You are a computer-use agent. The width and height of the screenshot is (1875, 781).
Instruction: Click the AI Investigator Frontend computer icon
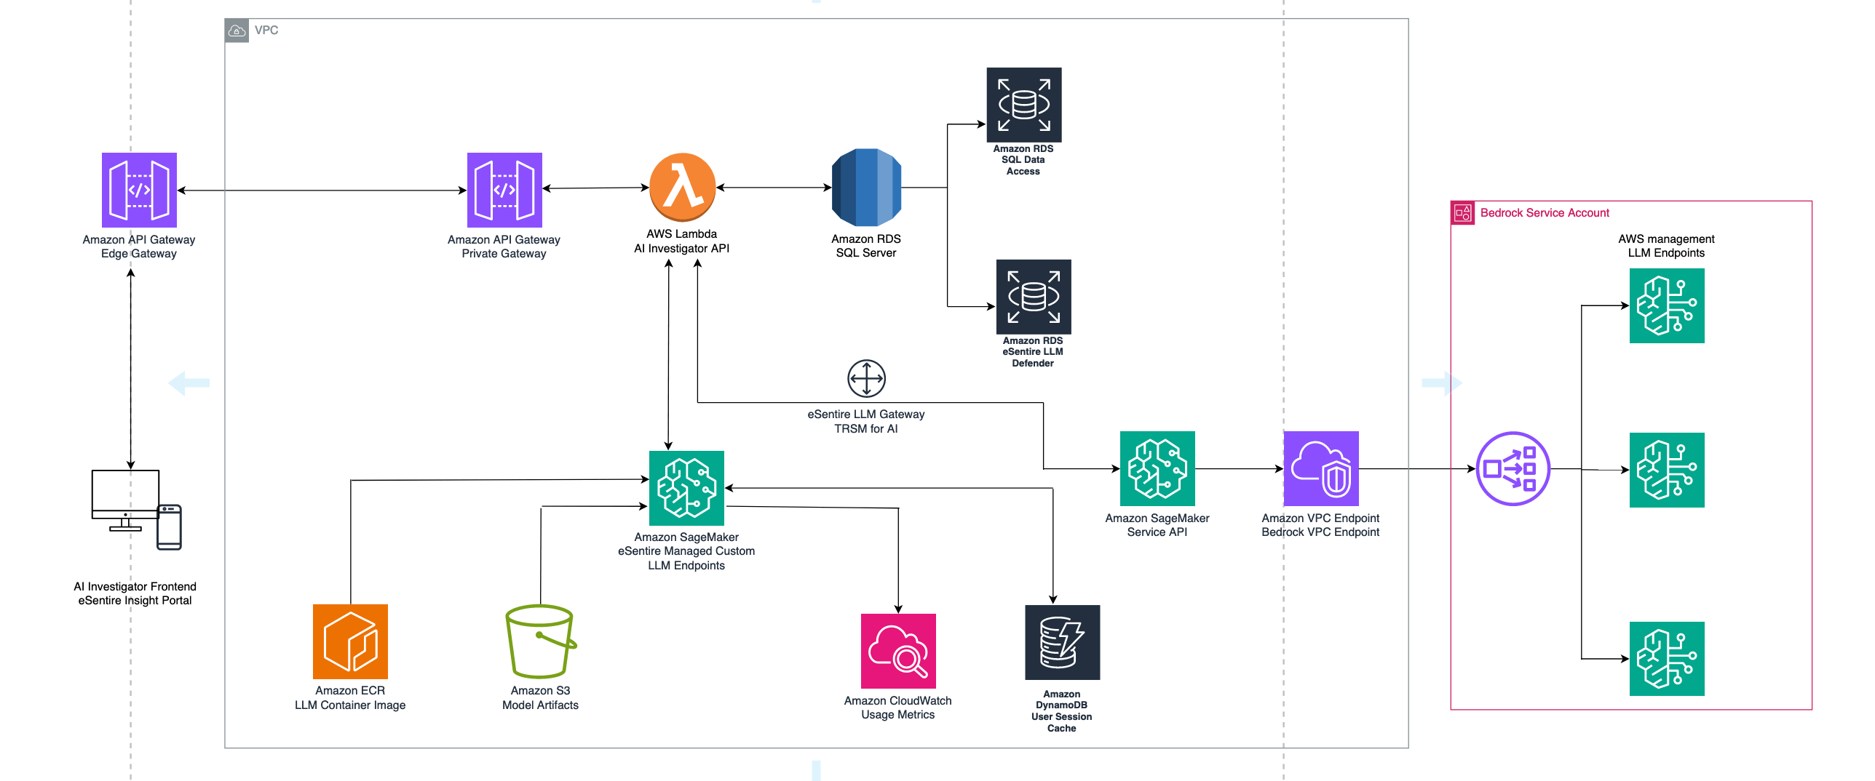coord(136,510)
